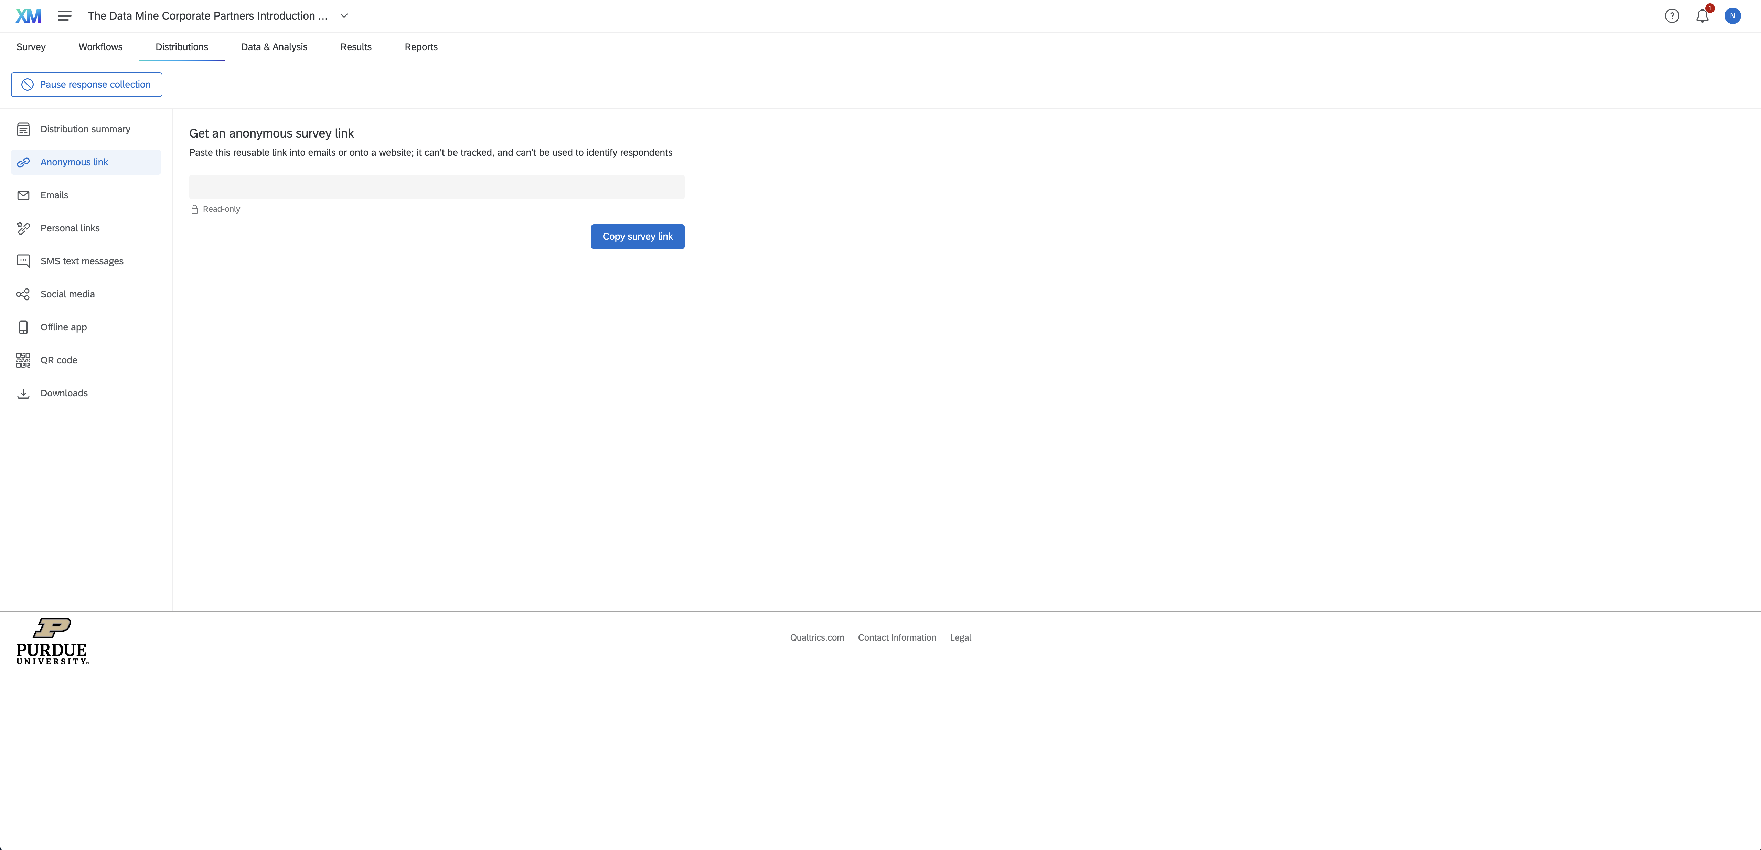View notifications from the bell icon
The height and width of the screenshot is (850, 1761).
click(x=1701, y=15)
